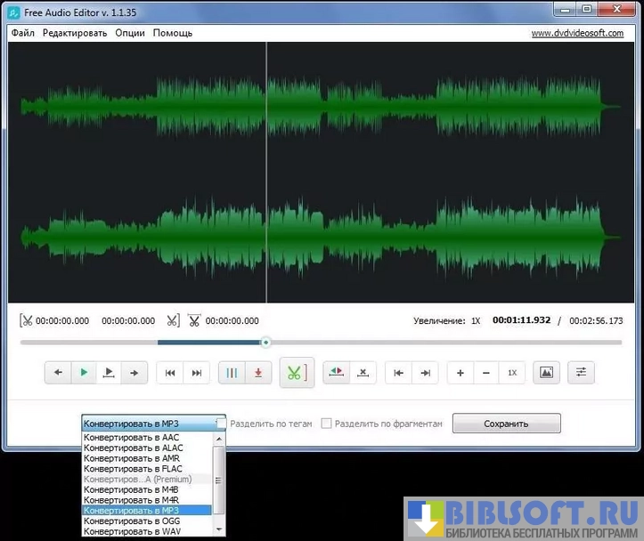Click the red download marker icon
The width and height of the screenshot is (644, 541).
pos(258,373)
